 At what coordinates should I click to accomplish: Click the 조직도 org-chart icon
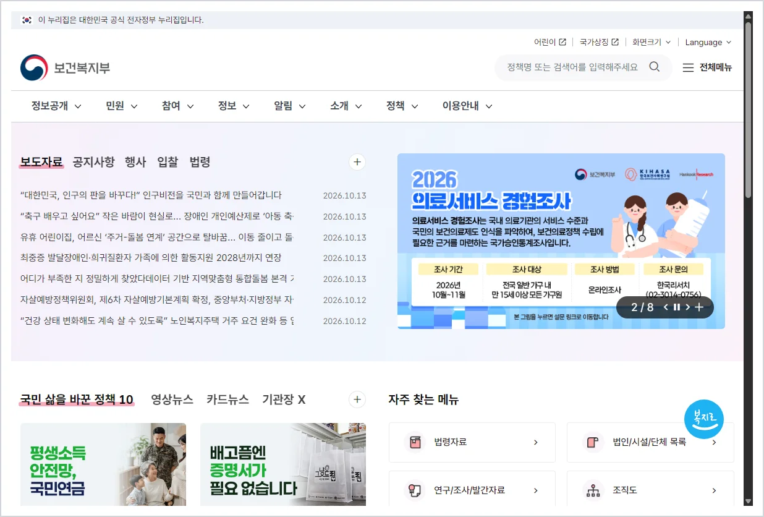pyautogui.click(x=593, y=491)
